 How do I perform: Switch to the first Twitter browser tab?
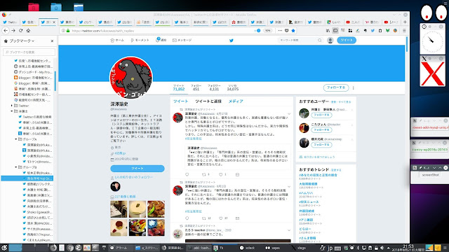(x=10, y=22)
